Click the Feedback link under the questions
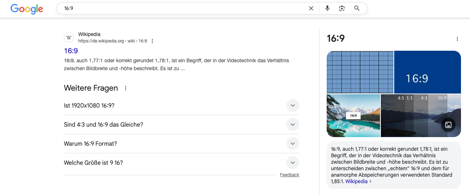This screenshot has width=470, height=195. click(290, 175)
